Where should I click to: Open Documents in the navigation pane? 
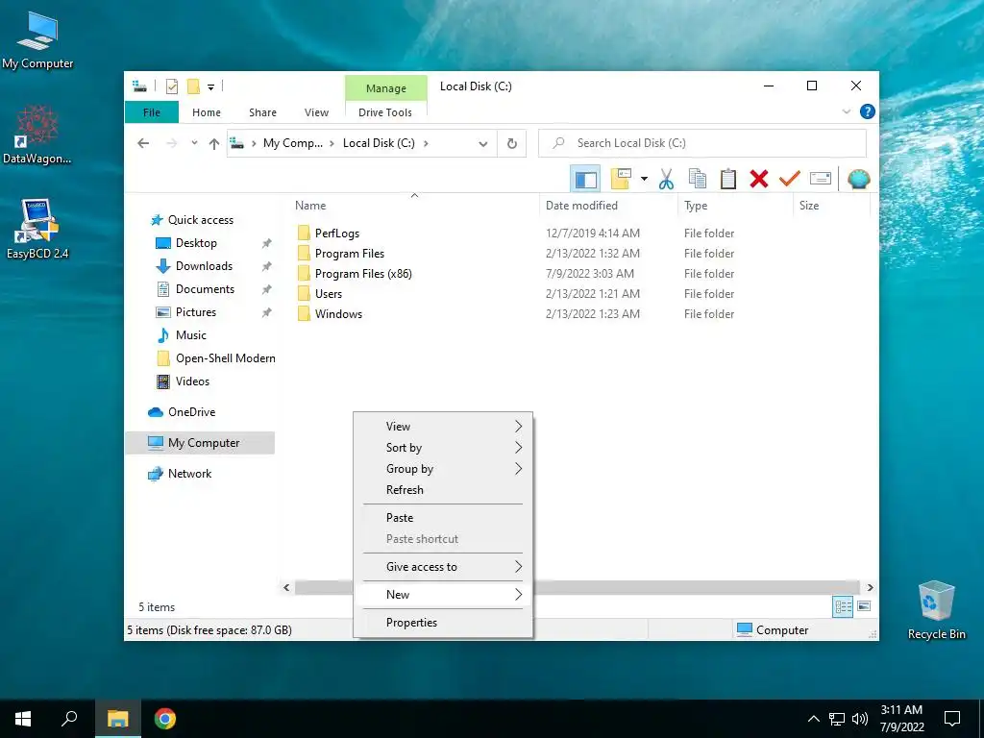205,289
